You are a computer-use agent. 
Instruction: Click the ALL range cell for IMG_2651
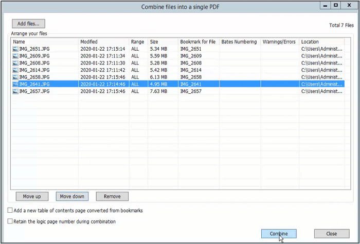(135, 49)
